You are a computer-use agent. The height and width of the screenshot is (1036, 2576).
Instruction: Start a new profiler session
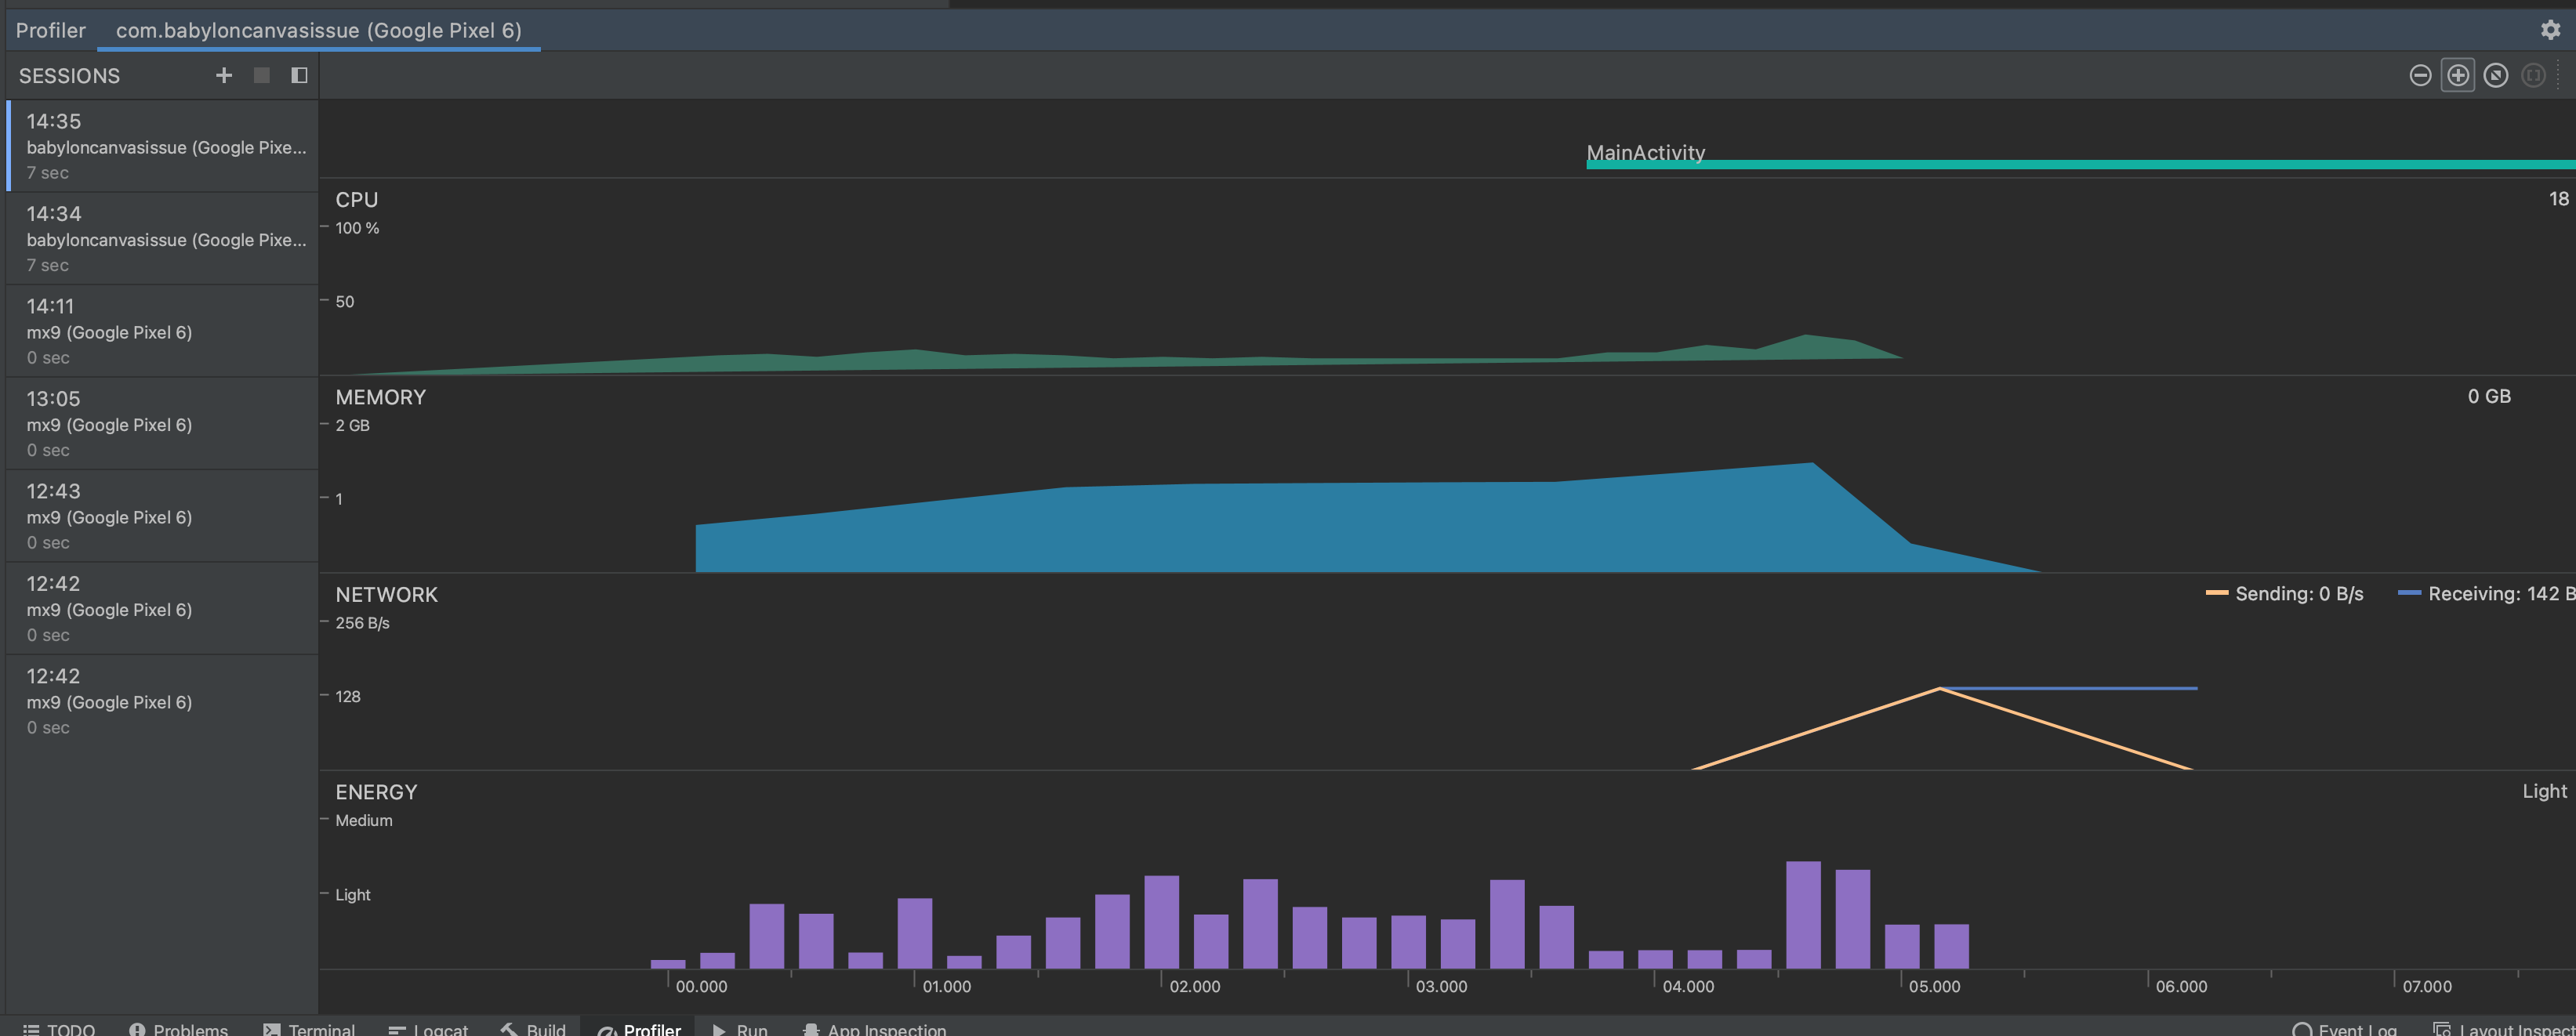pyautogui.click(x=223, y=75)
